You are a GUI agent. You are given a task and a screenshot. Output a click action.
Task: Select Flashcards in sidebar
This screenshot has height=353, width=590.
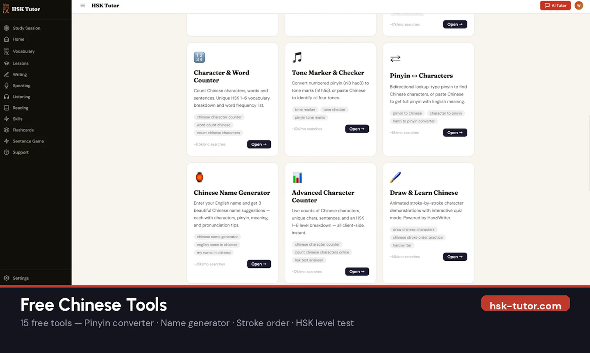coord(23,130)
